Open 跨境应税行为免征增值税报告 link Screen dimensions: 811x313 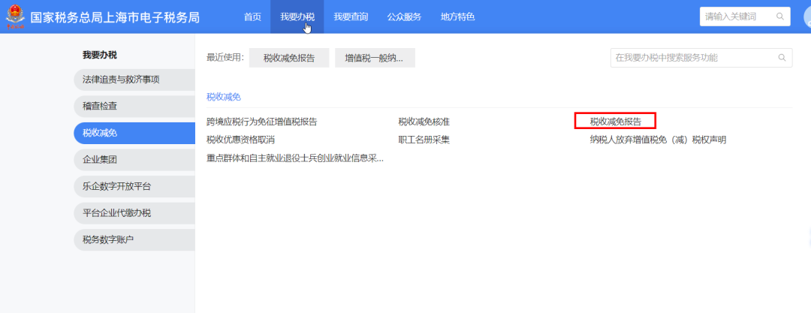(x=261, y=122)
